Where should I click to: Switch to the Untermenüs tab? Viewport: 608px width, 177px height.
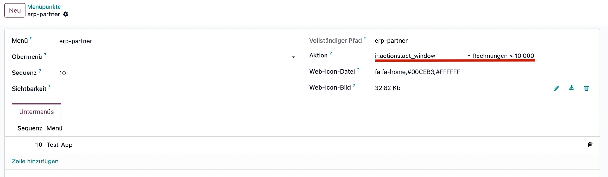(36, 112)
